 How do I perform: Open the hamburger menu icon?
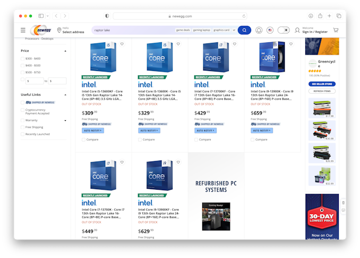[x=23, y=30]
